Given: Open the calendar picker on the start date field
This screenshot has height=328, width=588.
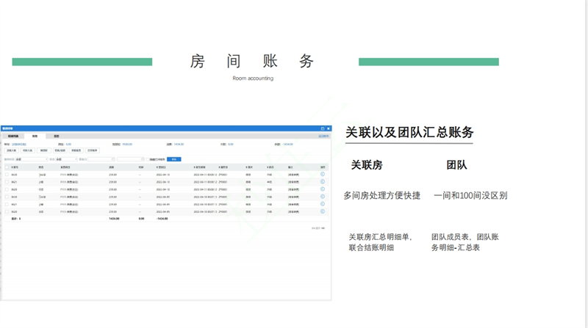Looking at the screenshot, I should tap(113, 159).
